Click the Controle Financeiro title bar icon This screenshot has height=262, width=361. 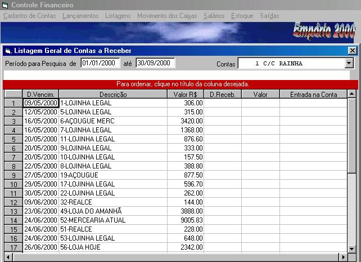(6, 5)
